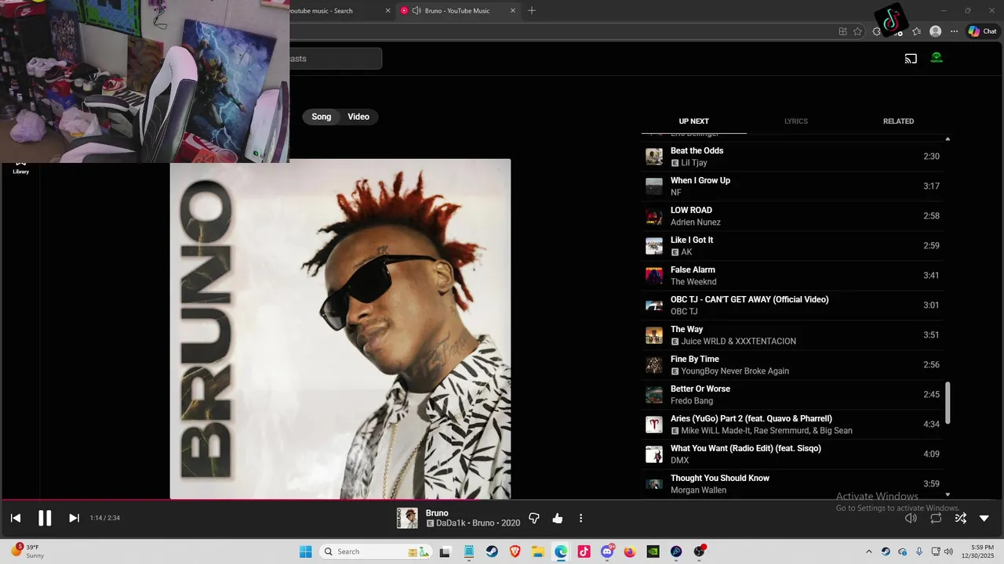
Task: Open a new browser tab
Action: [x=532, y=11]
